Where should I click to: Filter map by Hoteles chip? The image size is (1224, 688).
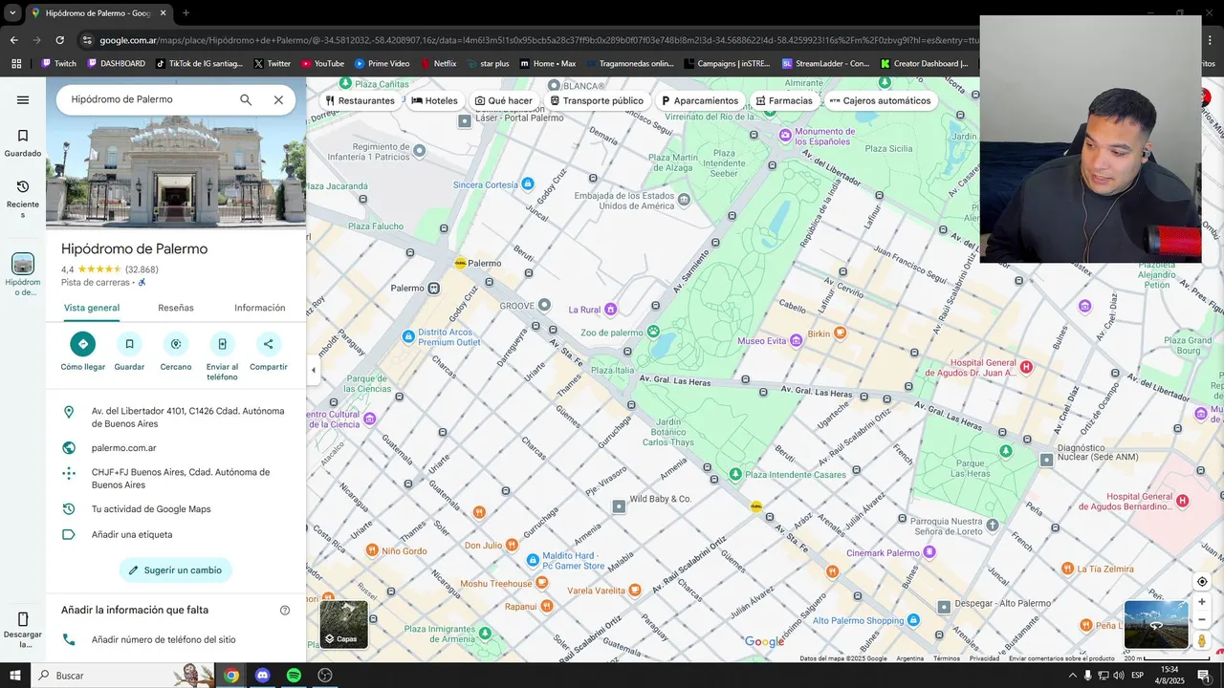(435, 100)
